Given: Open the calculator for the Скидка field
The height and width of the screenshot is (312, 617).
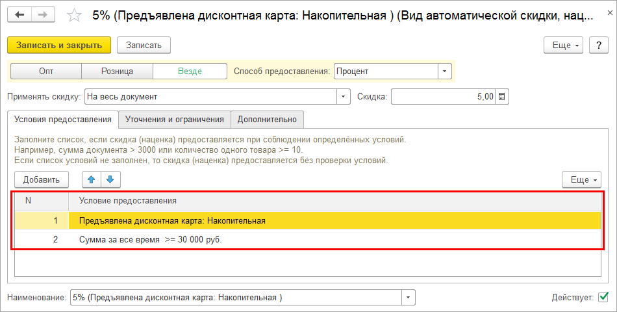Looking at the screenshot, I should click(503, 97).
